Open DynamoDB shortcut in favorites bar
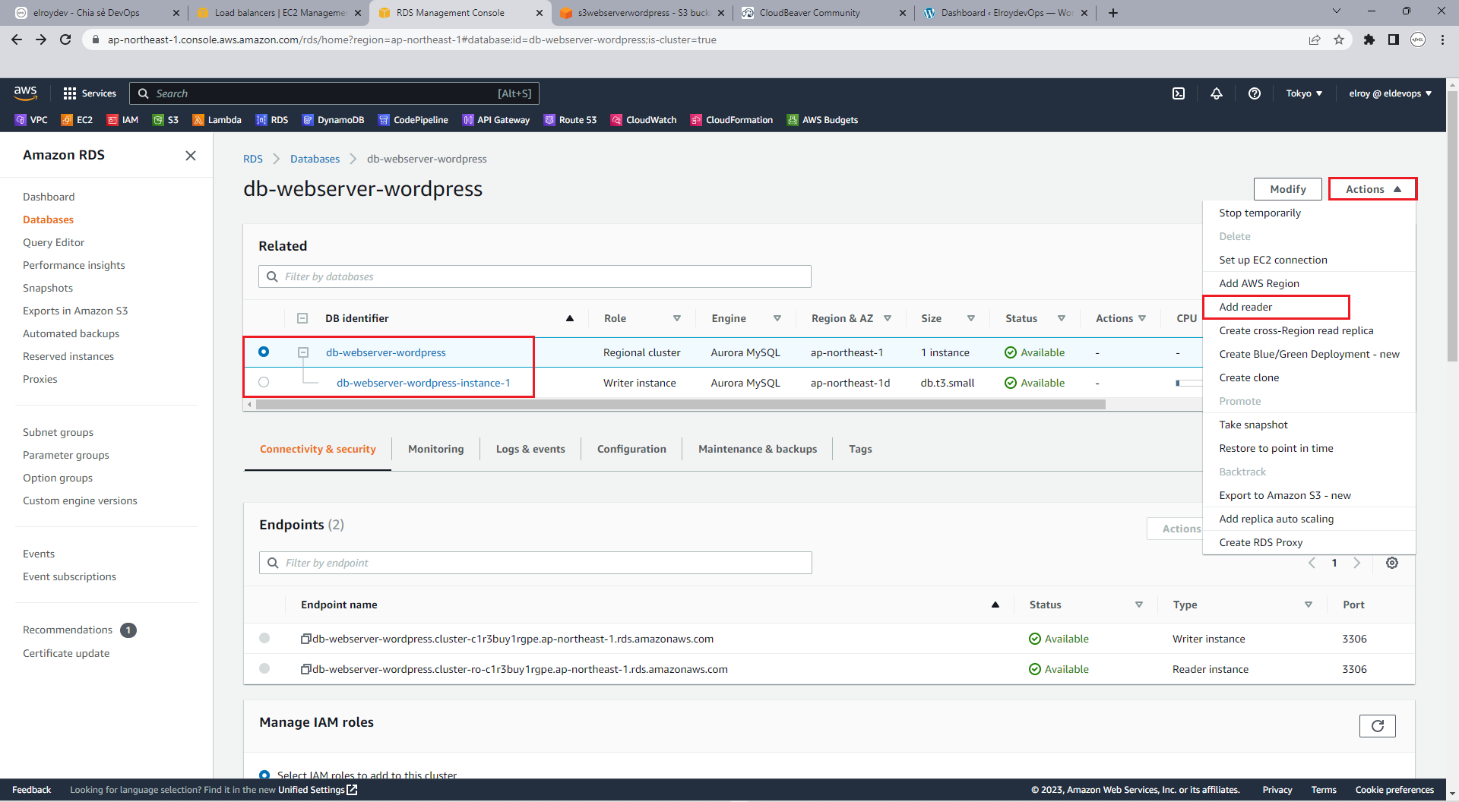 click(x=333, y=120)
